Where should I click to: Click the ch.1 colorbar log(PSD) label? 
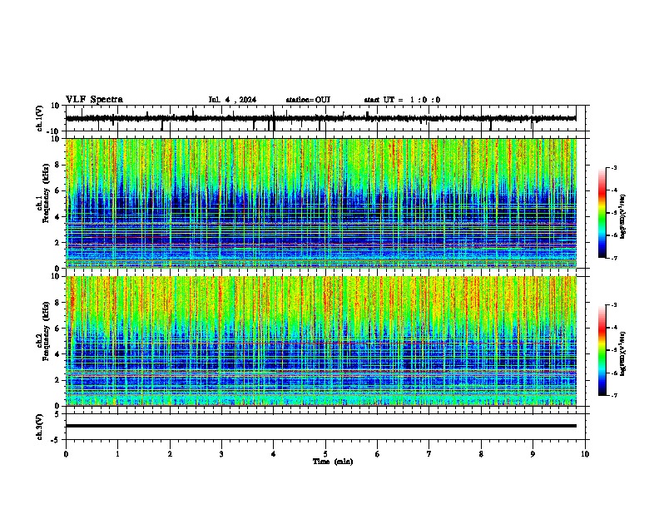(x=623, y=217)
